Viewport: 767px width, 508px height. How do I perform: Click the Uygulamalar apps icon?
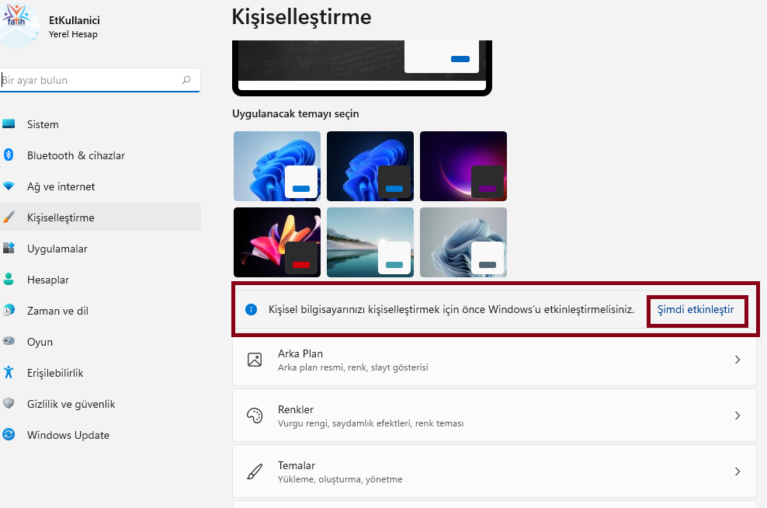coord(9,248)
